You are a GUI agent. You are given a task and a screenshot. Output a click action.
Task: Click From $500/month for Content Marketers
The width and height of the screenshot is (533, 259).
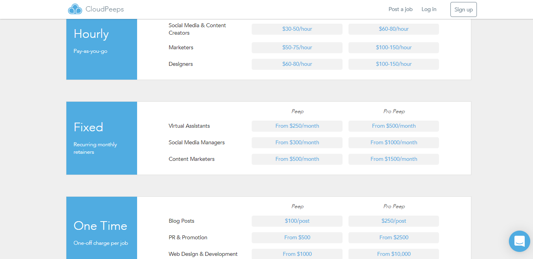pos(297,159)
